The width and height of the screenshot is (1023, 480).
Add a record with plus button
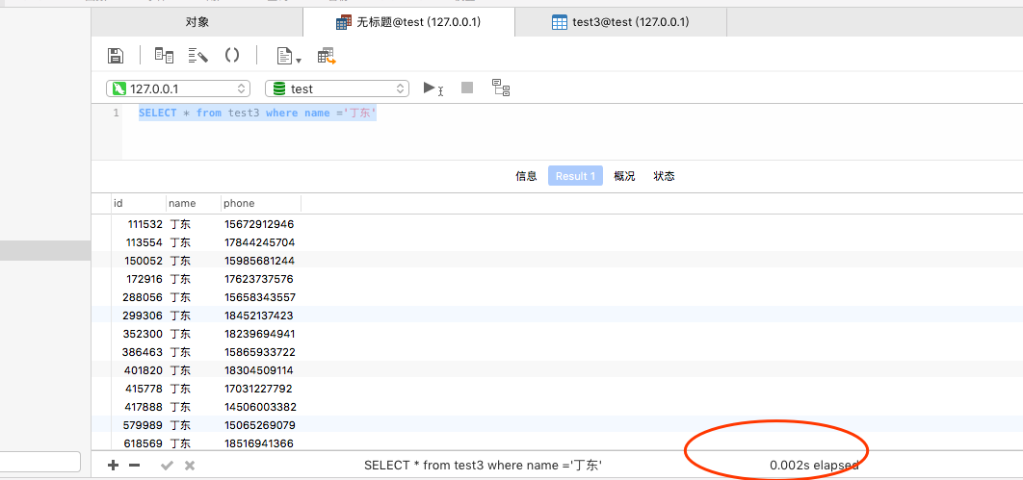pyautogui.click(x=113, y=465)
